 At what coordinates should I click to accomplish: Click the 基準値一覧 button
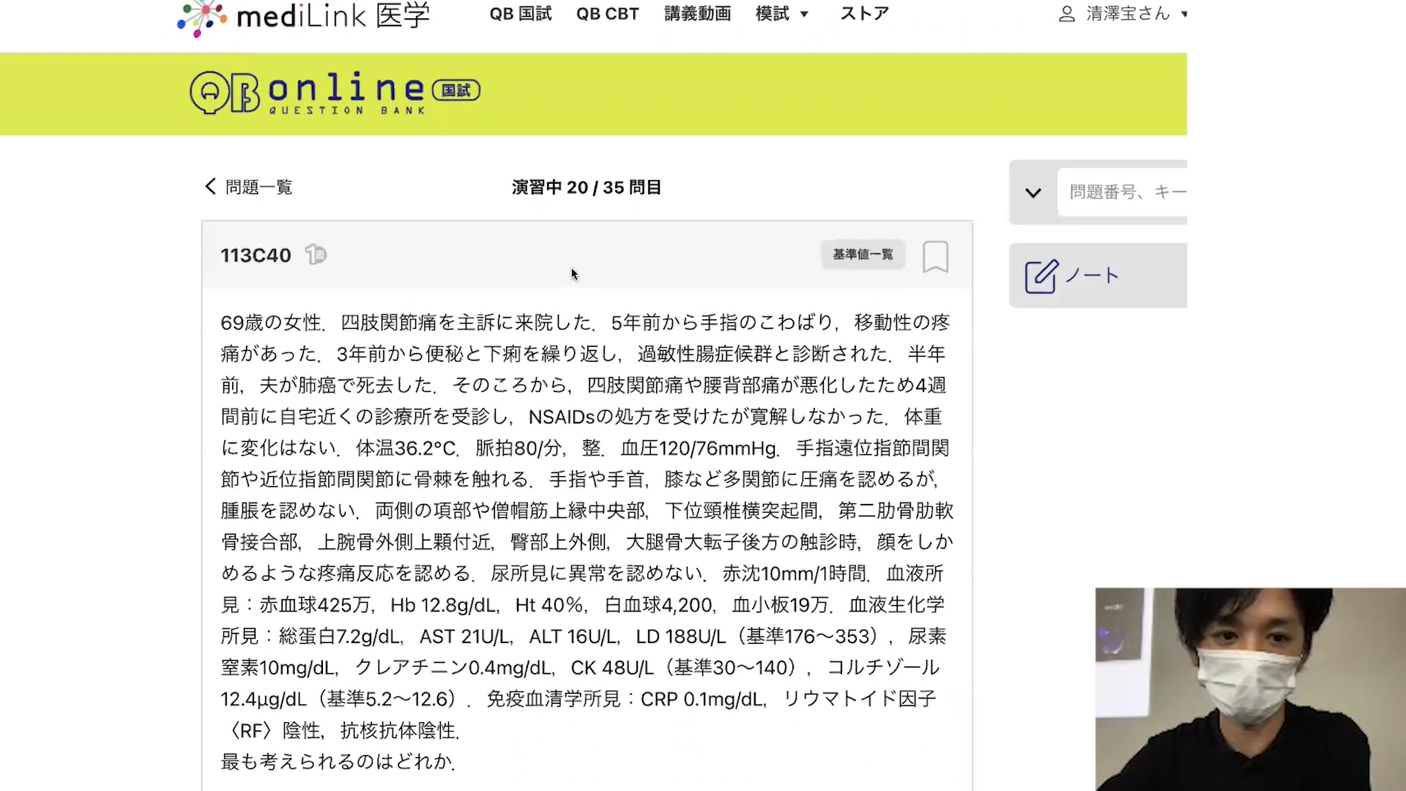(x=862, y=254)
